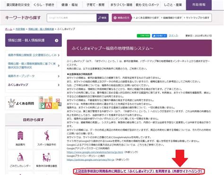Go to 市政情報 breadcrumb link

pos(20,29)
